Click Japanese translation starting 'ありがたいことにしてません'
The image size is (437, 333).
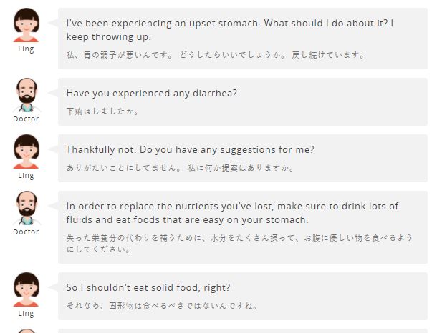pos(180,168)
